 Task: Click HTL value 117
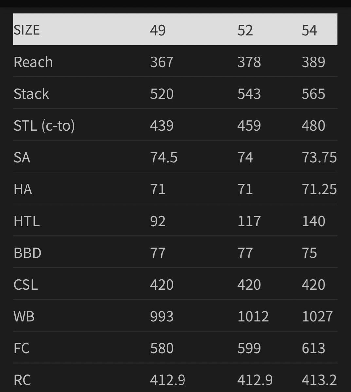pyautogui.click(x=249, y=221)
